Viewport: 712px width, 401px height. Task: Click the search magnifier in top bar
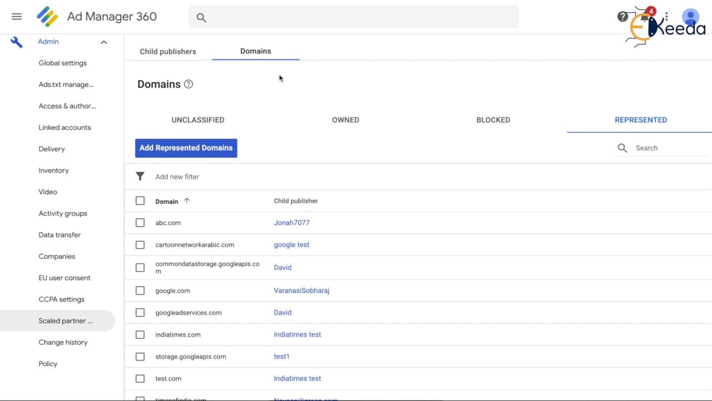201,18
